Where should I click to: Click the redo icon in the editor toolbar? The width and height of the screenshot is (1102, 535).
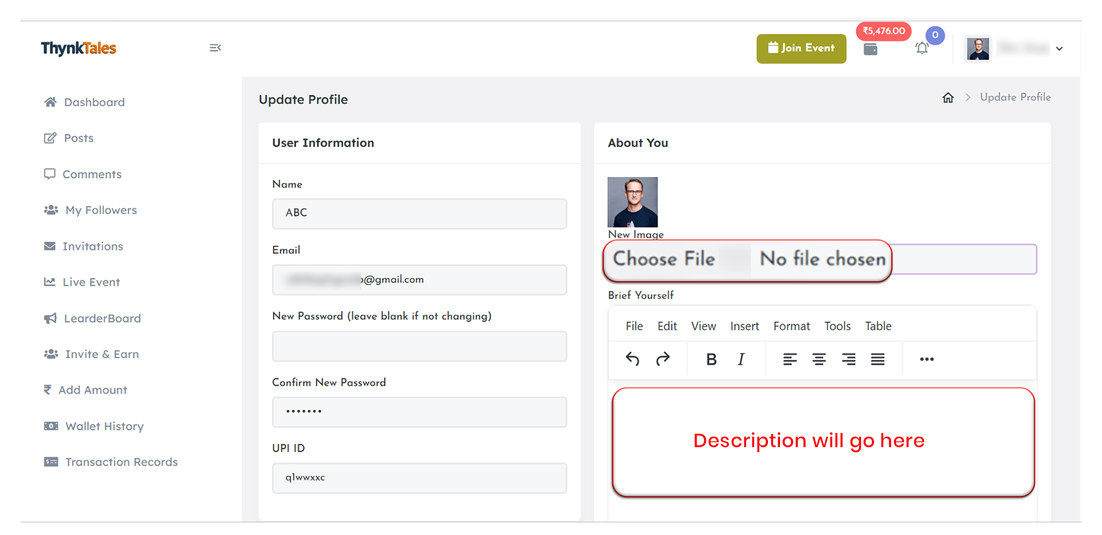point(663,359)
